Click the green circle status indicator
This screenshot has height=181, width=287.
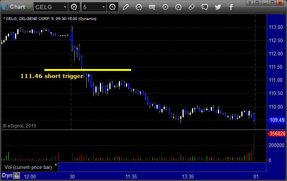(29, 7)
